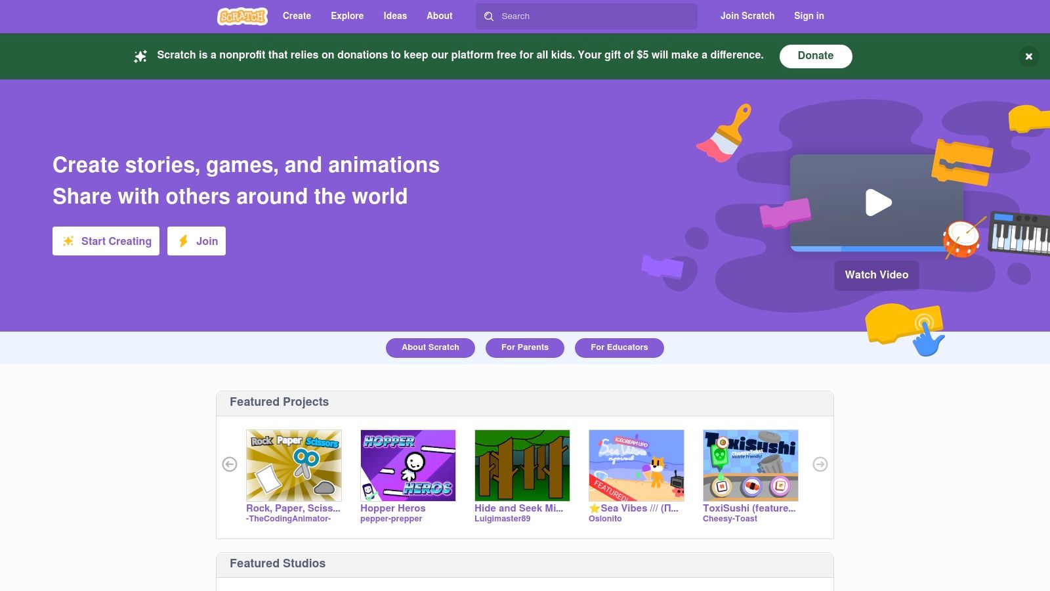Visit author Cheesy-Toast profile
The image size is (1050, 591).
[x=730, y=519]
